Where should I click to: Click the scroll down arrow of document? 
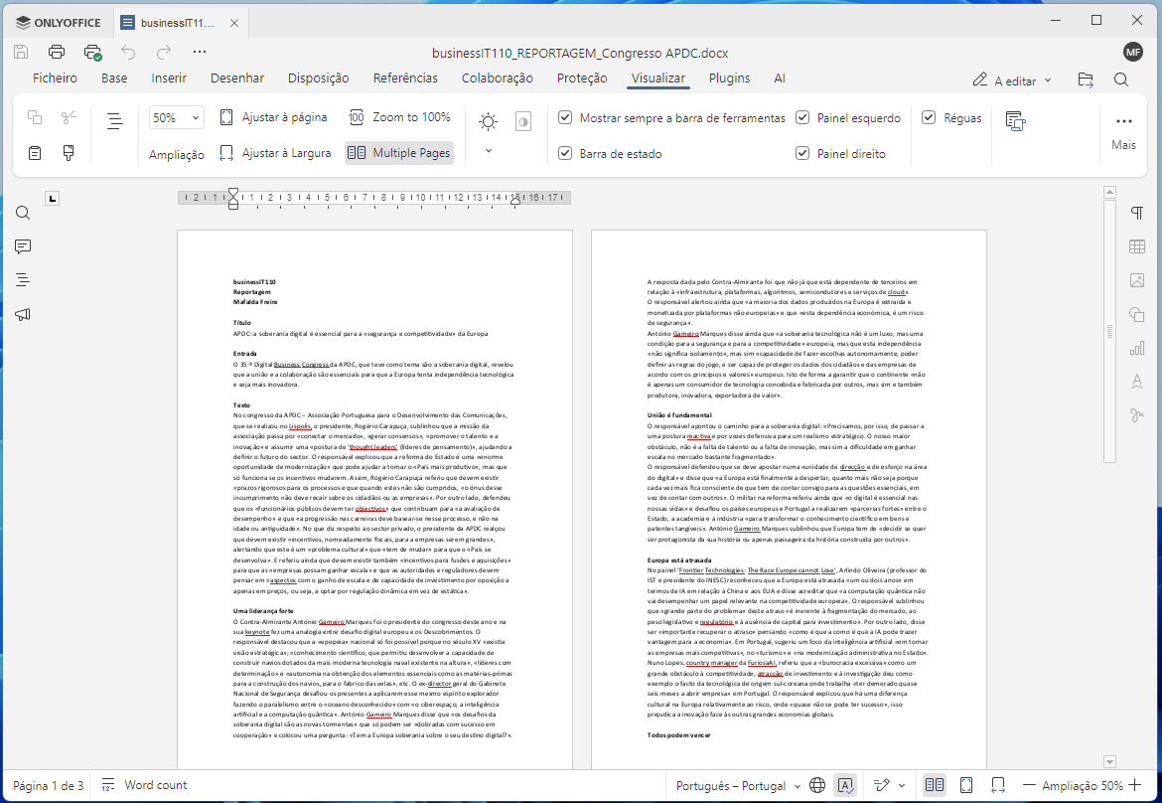click(x=1109, y=761)
